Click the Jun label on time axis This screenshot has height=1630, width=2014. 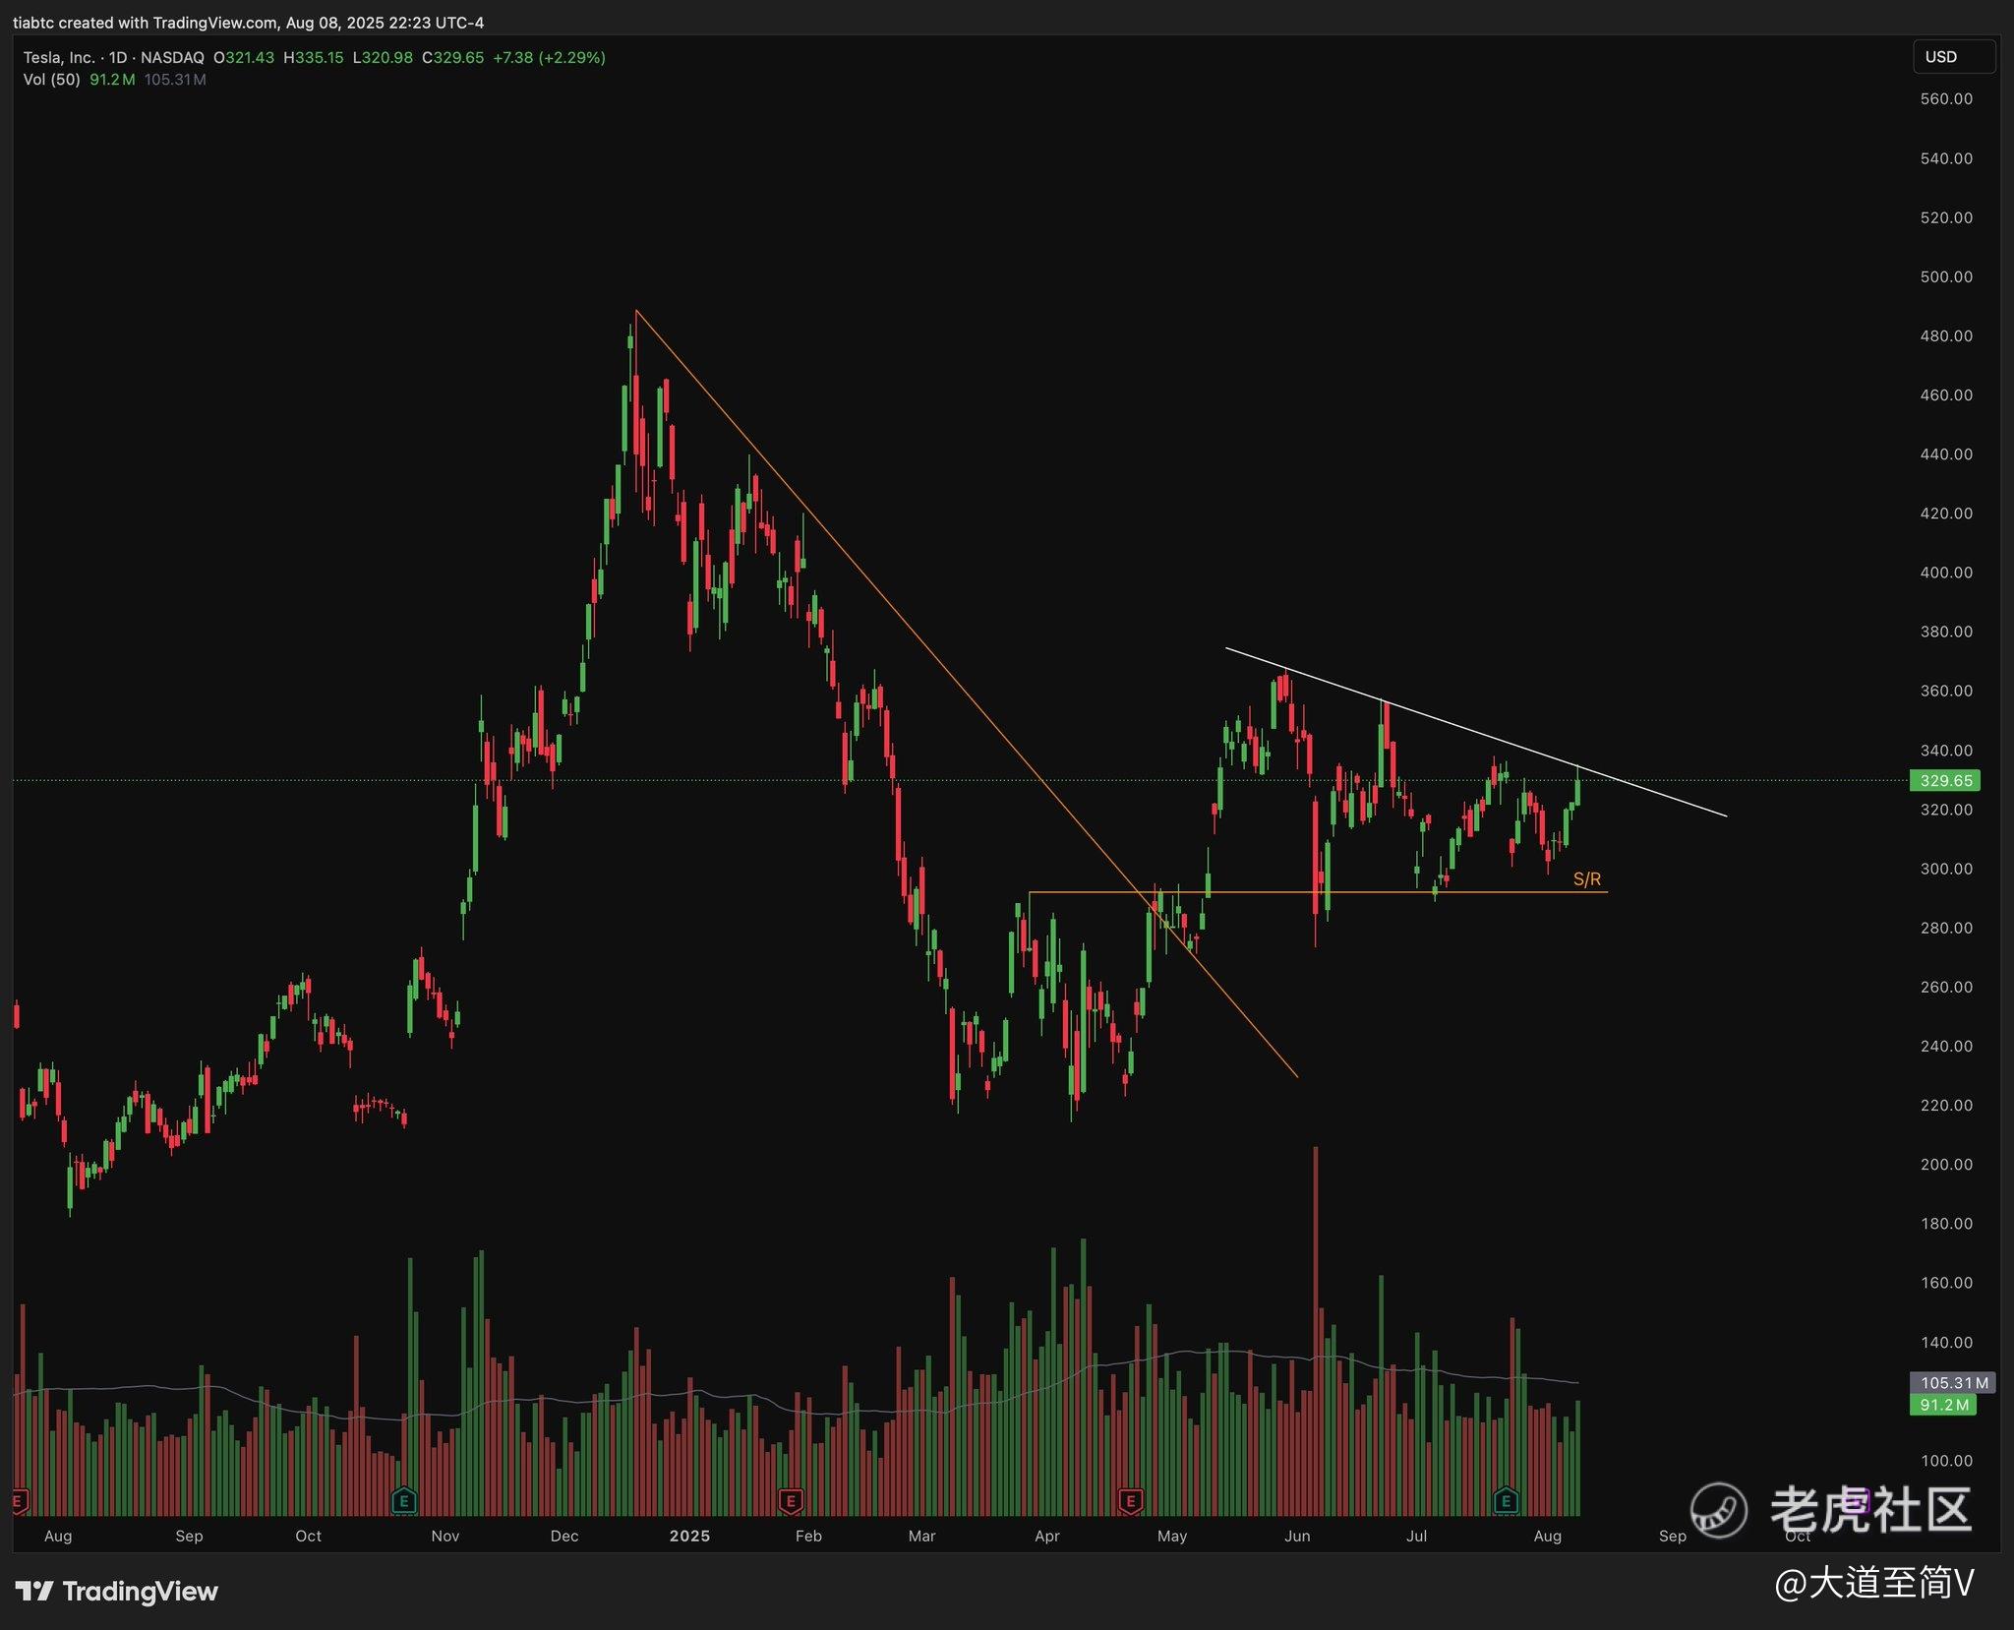pyautogui.click(x=1296, y=1536)
